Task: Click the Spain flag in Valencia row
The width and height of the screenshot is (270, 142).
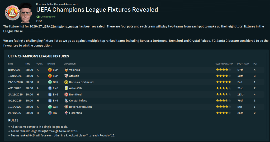Action: [x=50, y=70]
